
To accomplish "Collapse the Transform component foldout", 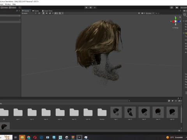I will click(184, 21).
